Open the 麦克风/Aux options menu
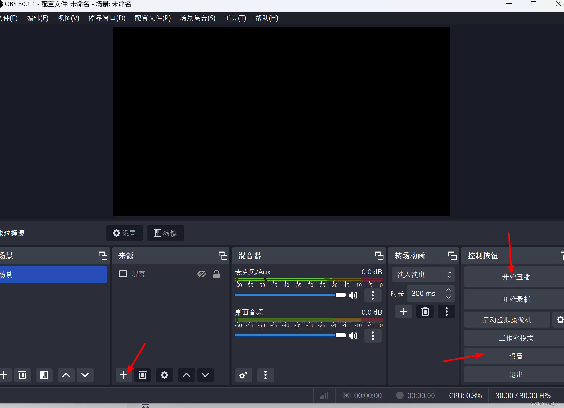This screenshot has width=564, height=408. click(x=373, y=295)
